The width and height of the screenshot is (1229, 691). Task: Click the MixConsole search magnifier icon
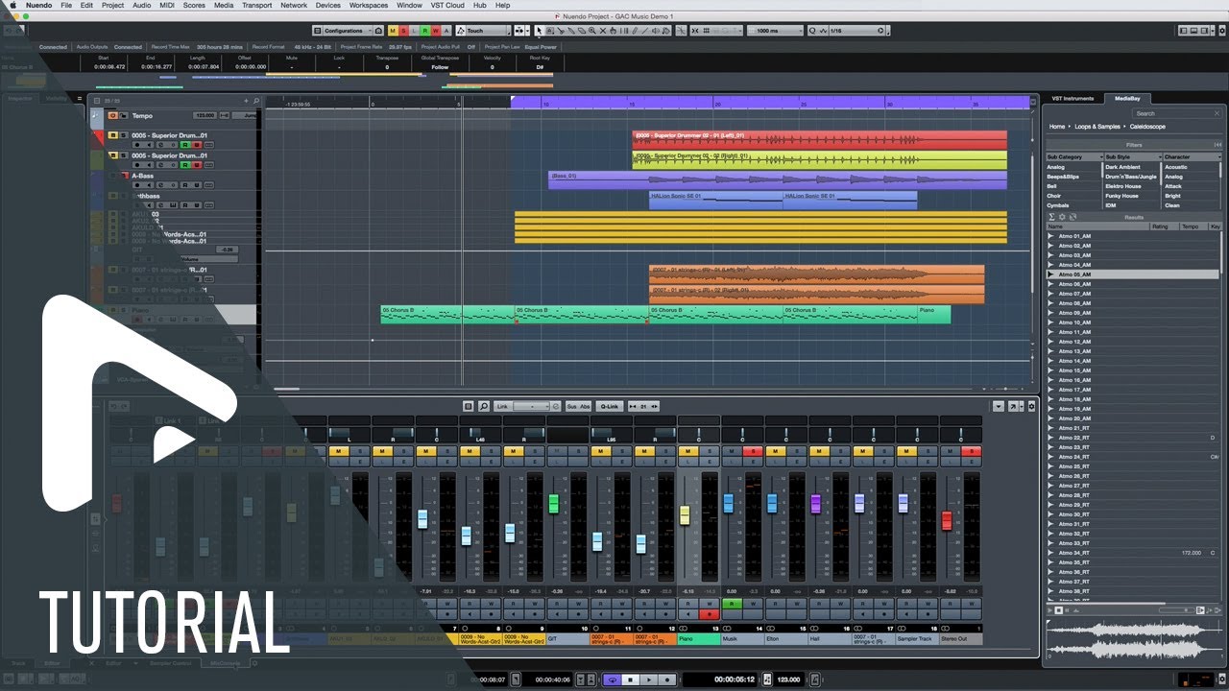483,406
